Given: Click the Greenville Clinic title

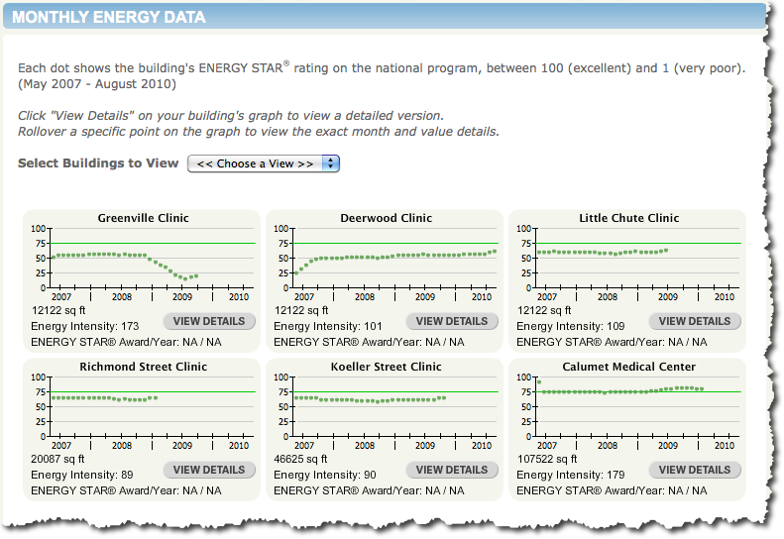Looking at the screenshot, I should point(143,218).
